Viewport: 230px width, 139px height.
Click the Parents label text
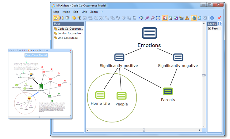coord(168,100)
